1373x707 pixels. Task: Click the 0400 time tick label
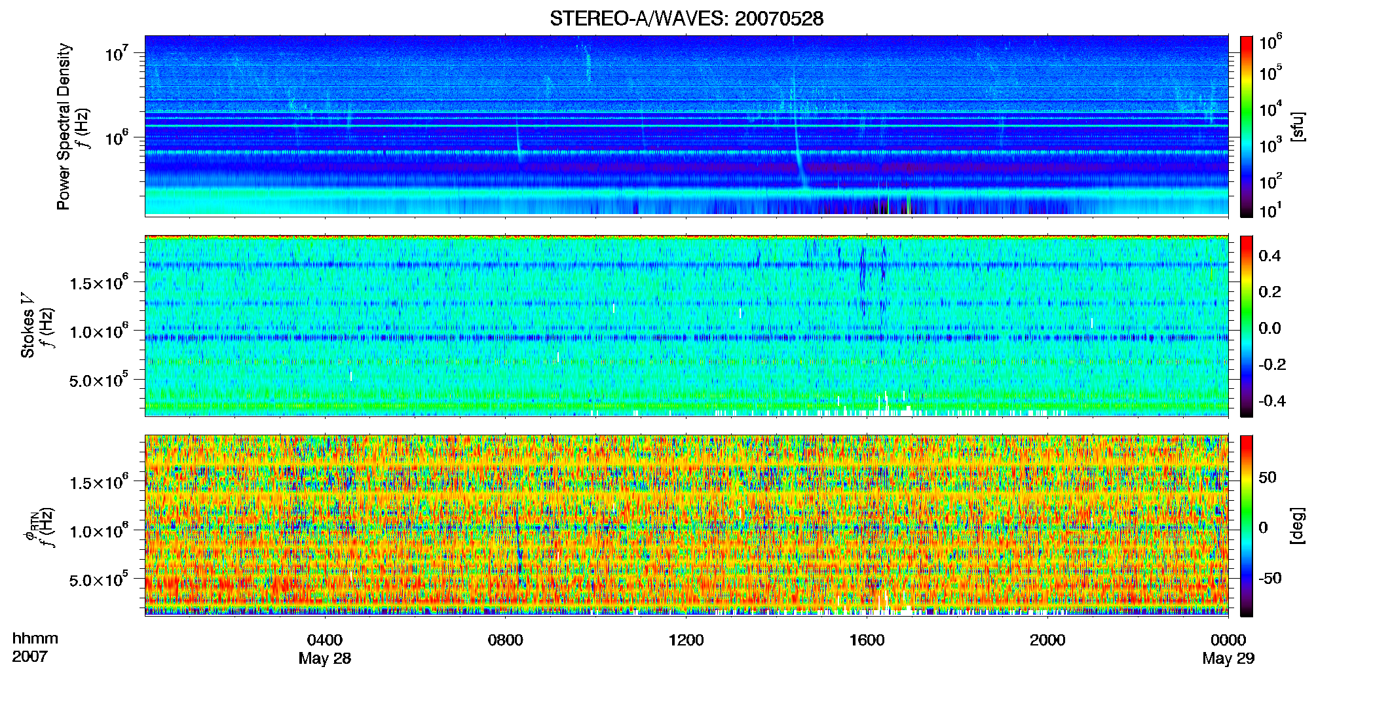tap(325, 640)
